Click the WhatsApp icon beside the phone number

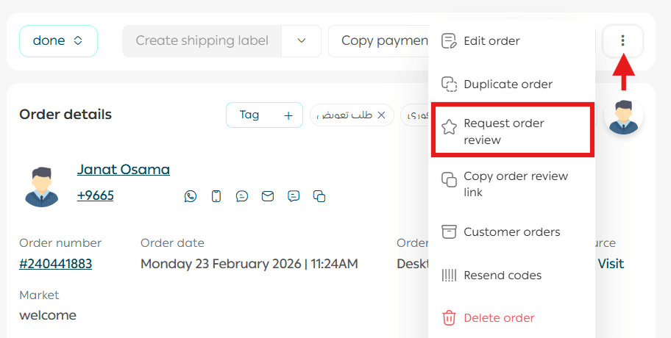point(191,196)
